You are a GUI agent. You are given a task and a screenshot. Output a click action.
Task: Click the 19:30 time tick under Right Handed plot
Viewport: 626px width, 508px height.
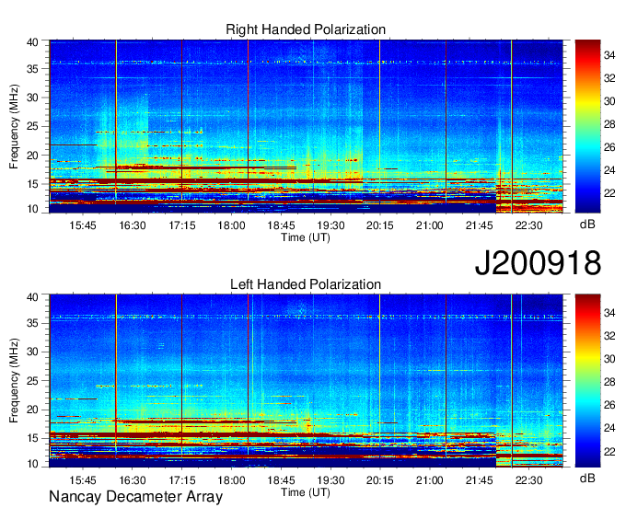[x=330, y=225]
